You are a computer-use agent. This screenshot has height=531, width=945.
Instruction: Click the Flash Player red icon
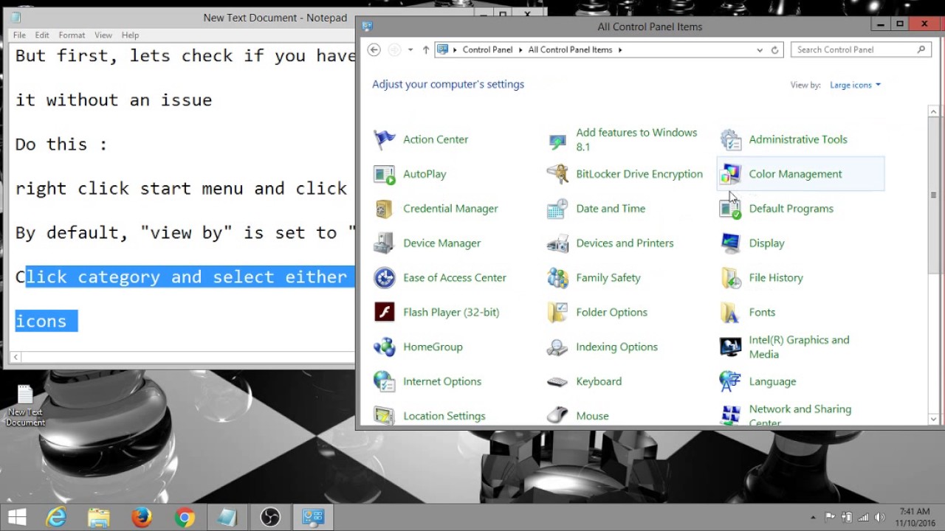tap(385, 313)
